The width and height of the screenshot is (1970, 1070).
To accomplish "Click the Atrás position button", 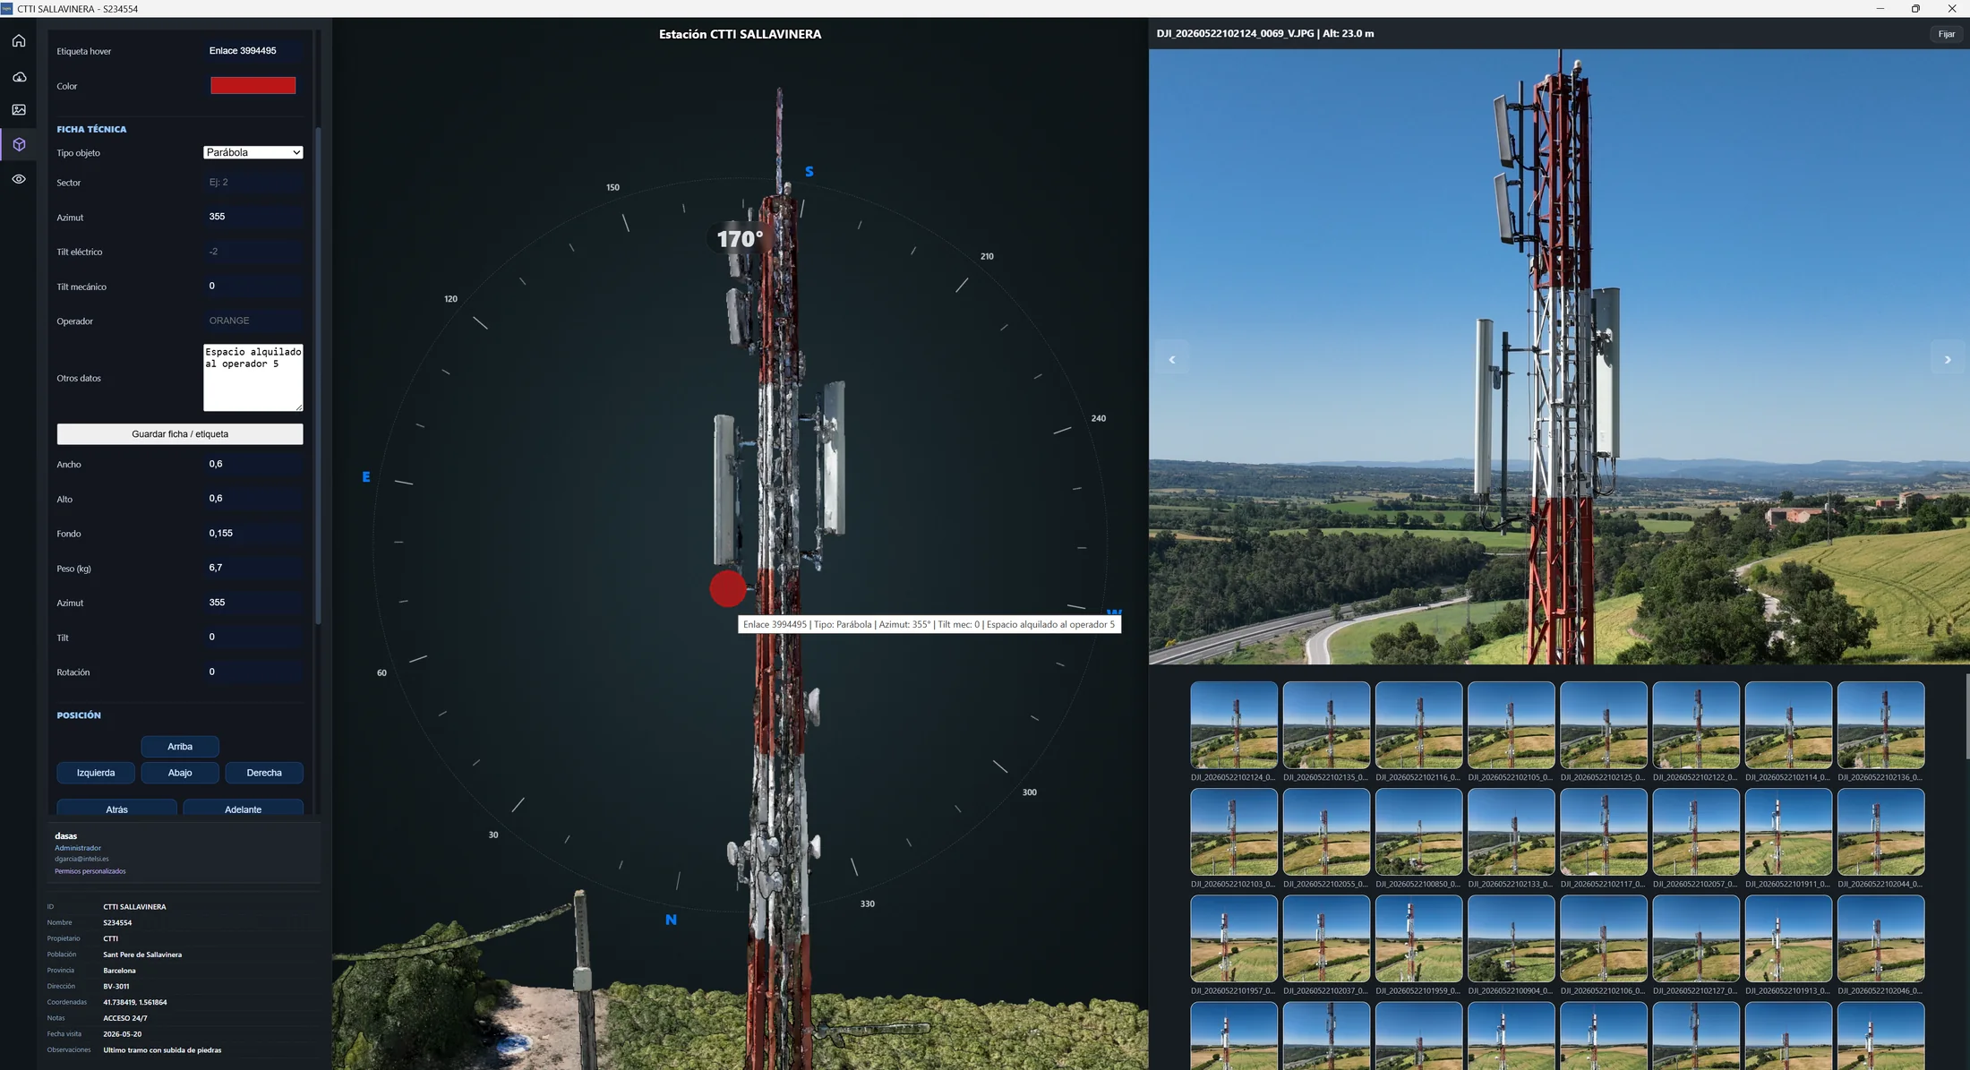I will (117, 809).
